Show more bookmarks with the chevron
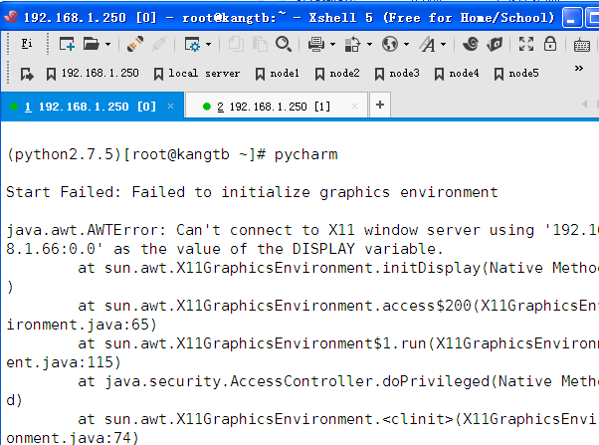Viewport: 599px width, 445px height. pos(579,69)
